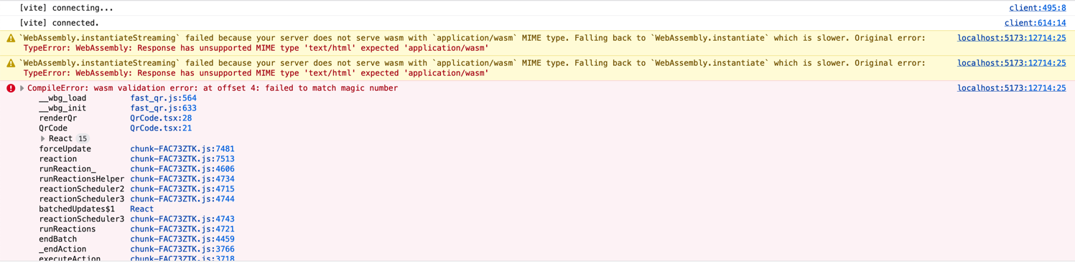Open chunk-FAC73ZTK.js:7513 link
This screenshot has width=1075, height=263.
point(182,158)
